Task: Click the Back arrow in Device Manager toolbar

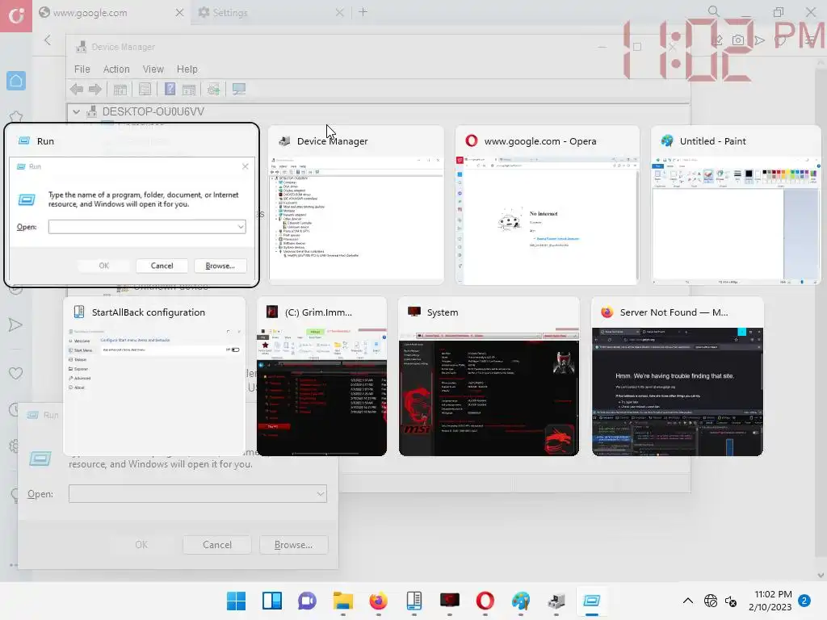Action: pos(77,89)
